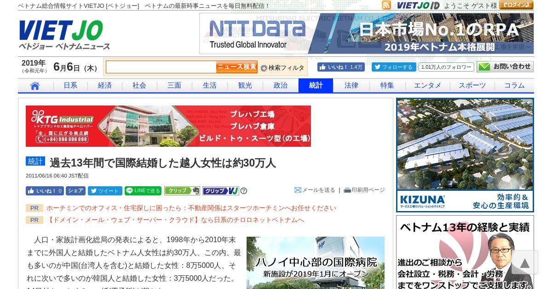This screenshot has height=289, width=552.
Task: Open the 法律 tab
Action: coord(351,85)
